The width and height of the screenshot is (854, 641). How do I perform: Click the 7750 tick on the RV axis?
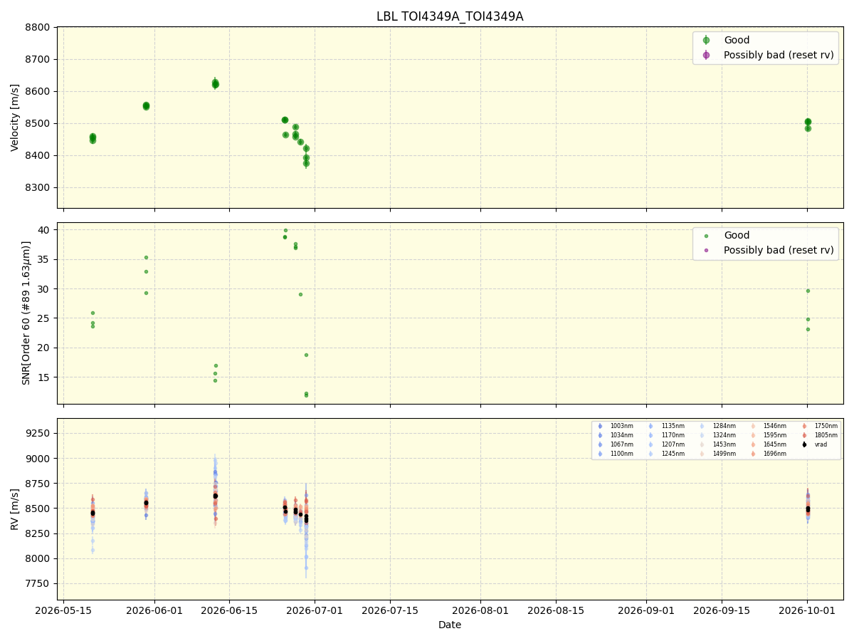[38, 584]
